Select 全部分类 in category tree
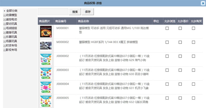Viewport: 206px width, 108px height. click(x=12, y=11)
